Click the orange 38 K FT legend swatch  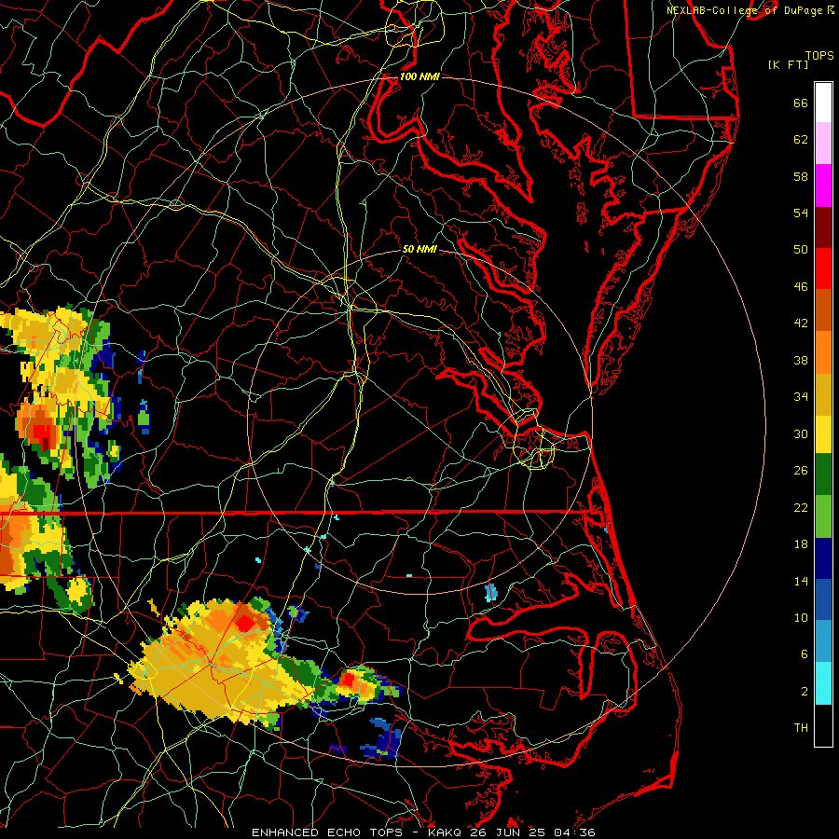(823, 352)
